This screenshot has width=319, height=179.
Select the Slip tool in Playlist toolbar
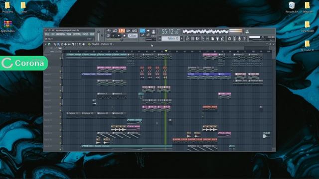[69, 44]
